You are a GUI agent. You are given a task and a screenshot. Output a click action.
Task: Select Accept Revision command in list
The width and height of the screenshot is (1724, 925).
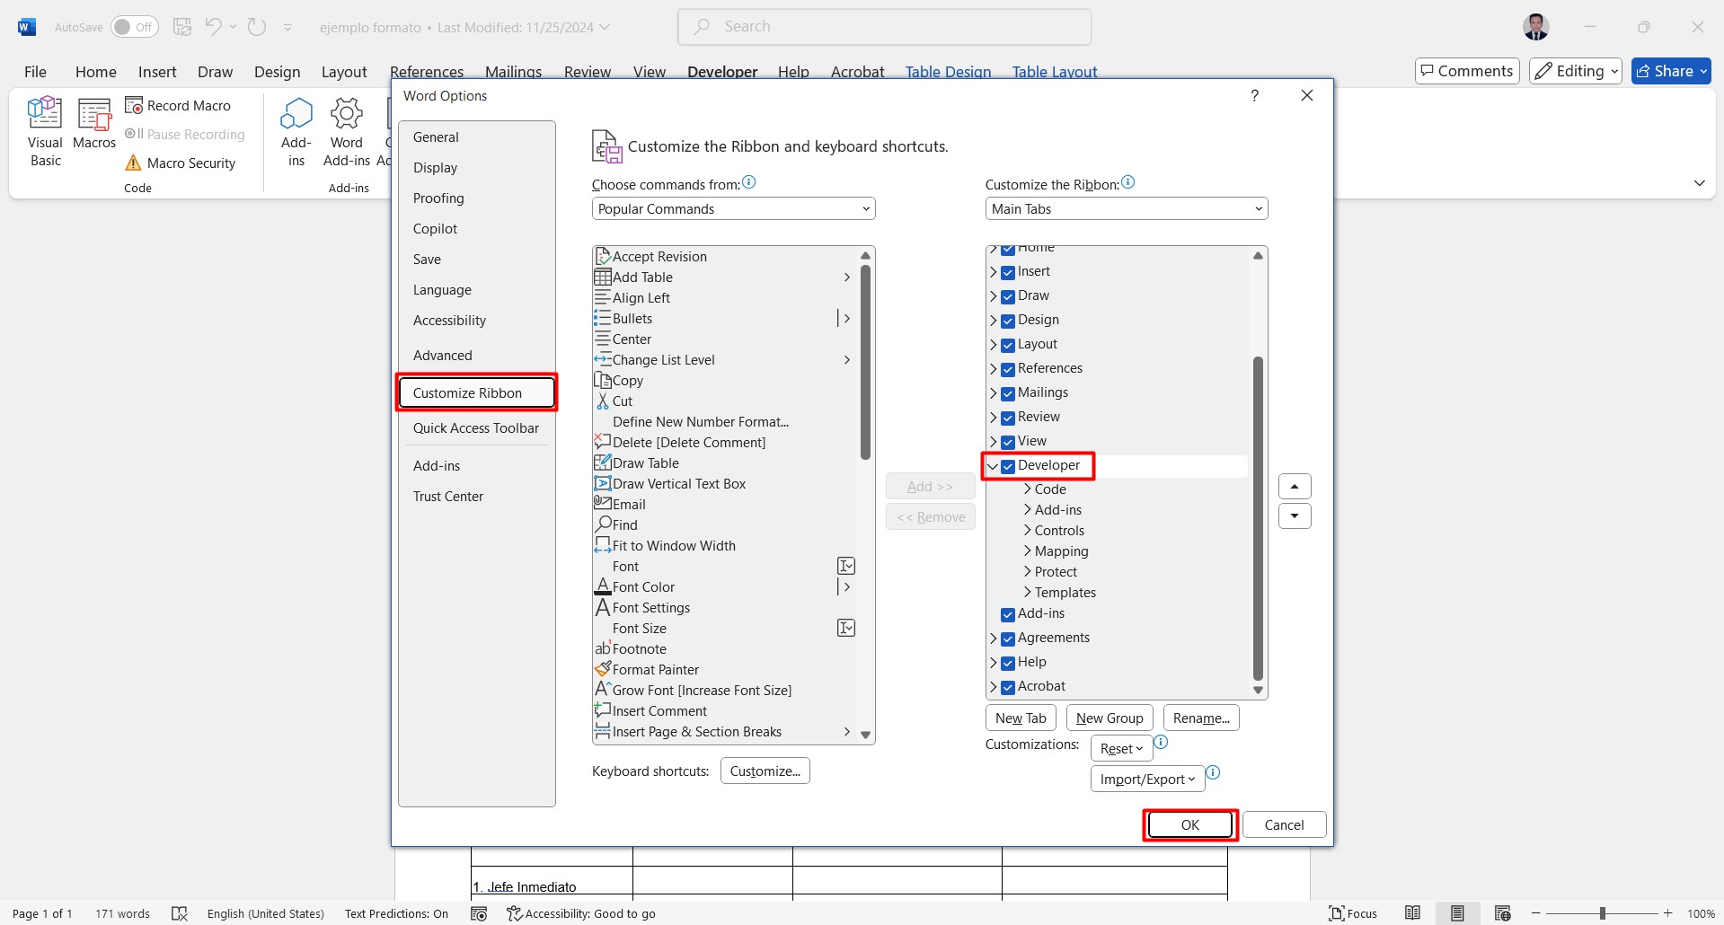[724, 257]
